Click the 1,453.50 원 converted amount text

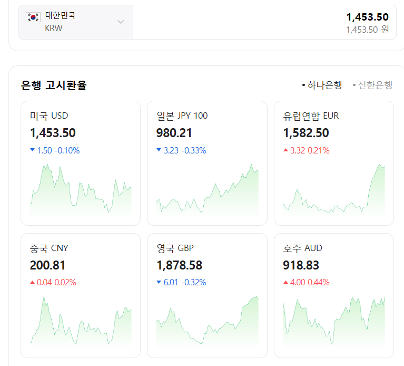pyautogui.click(x=368, y=30)
